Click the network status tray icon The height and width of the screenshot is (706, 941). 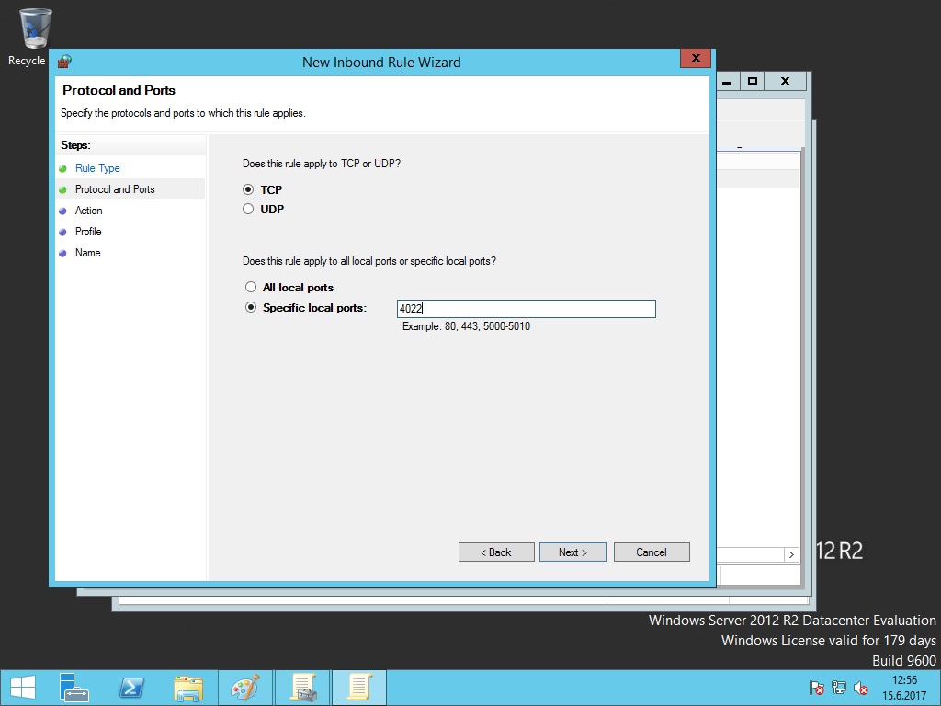pos(839,688)
